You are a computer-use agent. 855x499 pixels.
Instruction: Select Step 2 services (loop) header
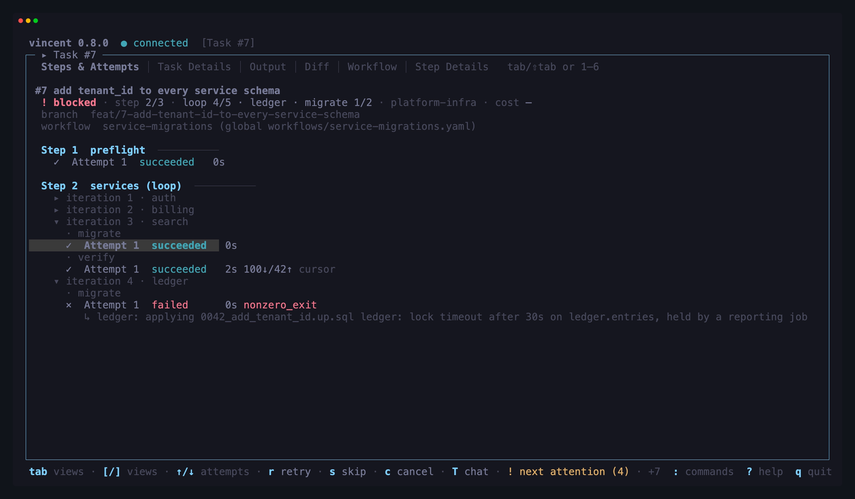click(111, 186)
